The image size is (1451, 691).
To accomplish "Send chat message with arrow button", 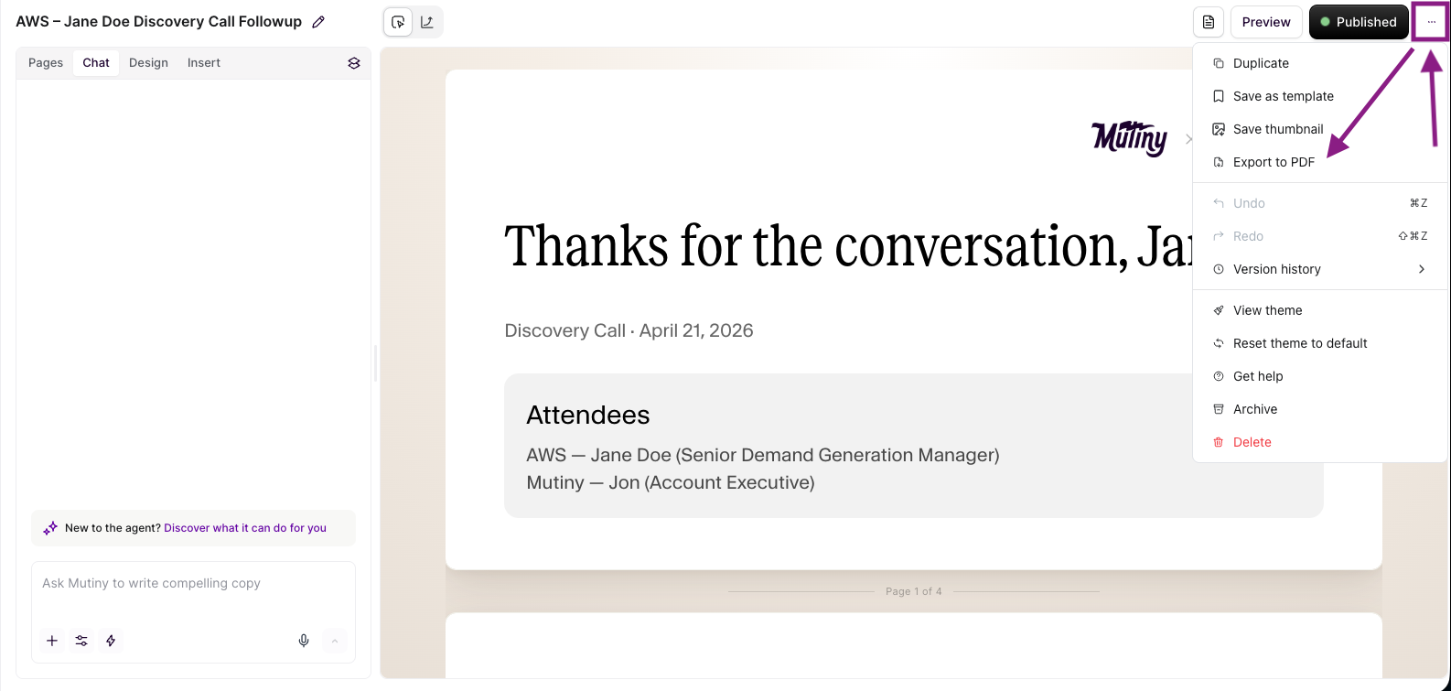I will [335, 641].
